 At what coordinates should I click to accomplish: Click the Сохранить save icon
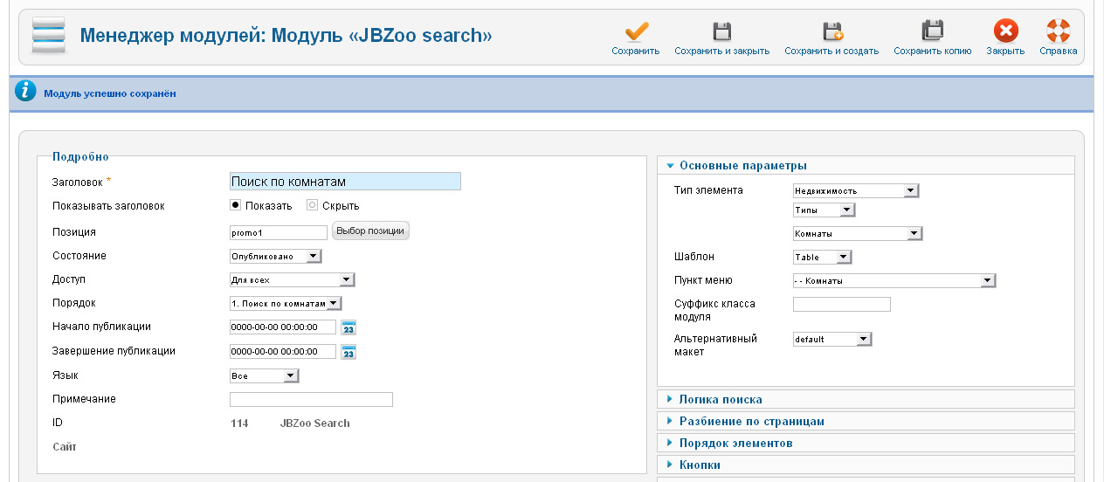tap(635, 33)
